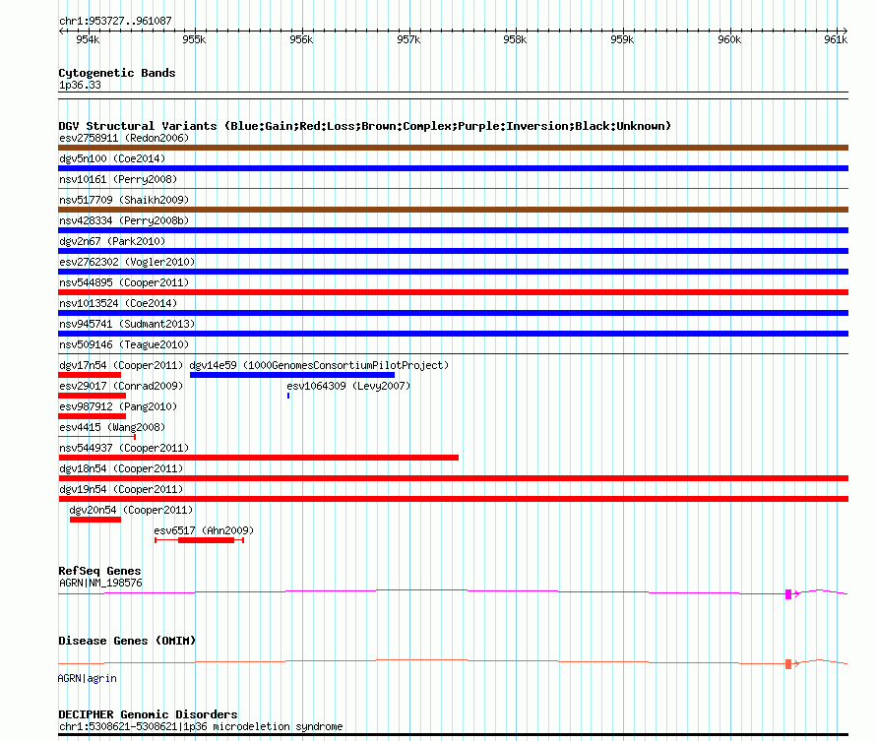Click the esv987912 (Pang2010) label

(x=118, y=406)
